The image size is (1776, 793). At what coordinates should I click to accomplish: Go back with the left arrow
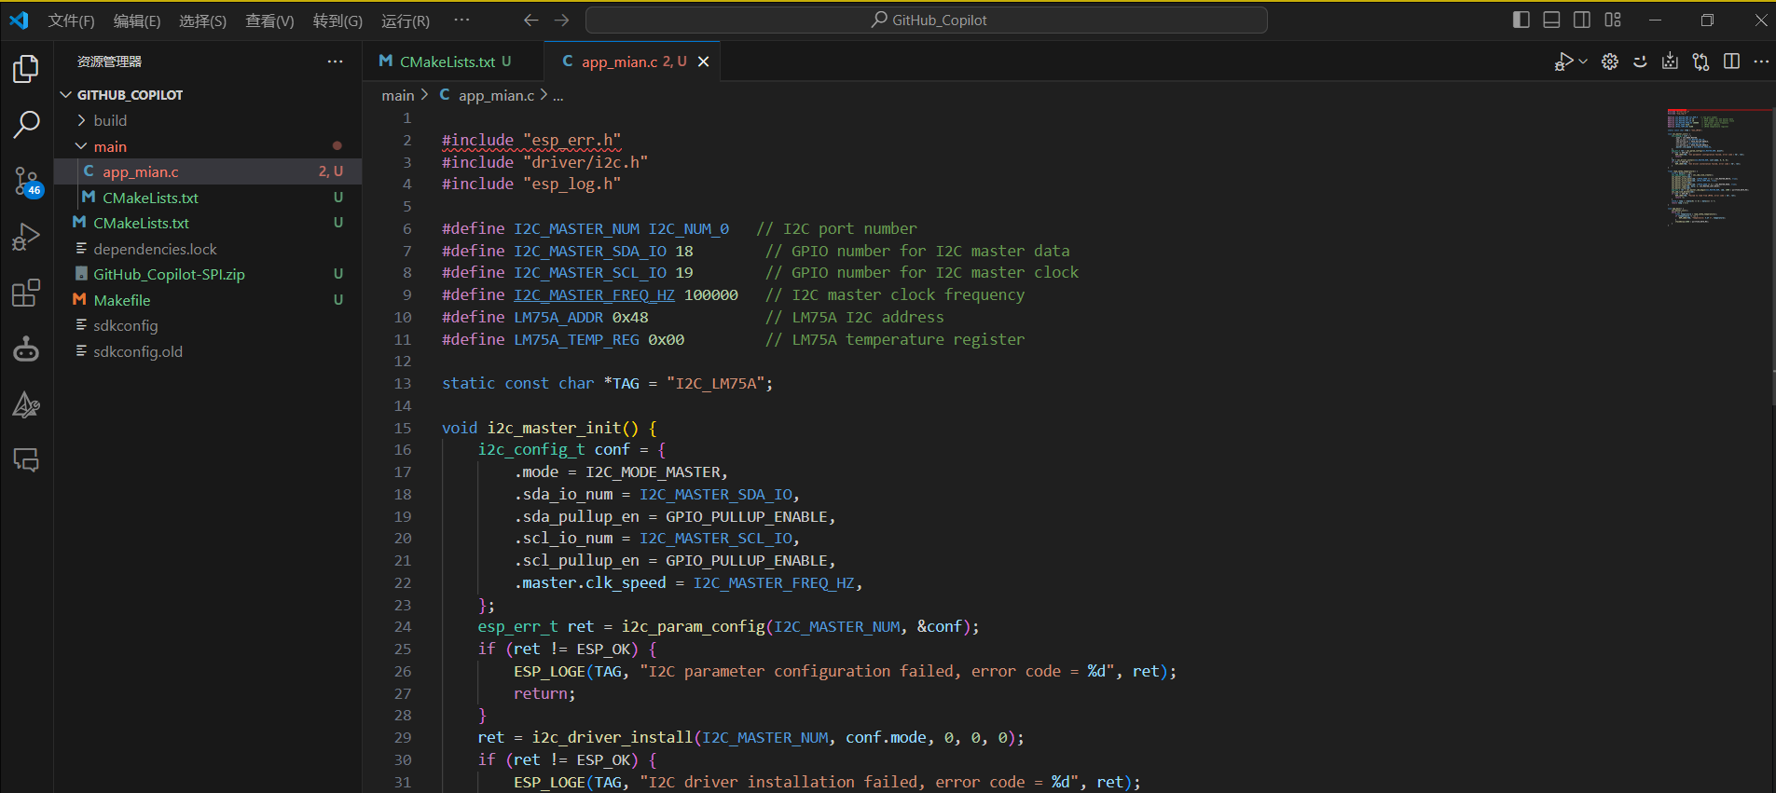pyautogui.click(x=530, y=20)
